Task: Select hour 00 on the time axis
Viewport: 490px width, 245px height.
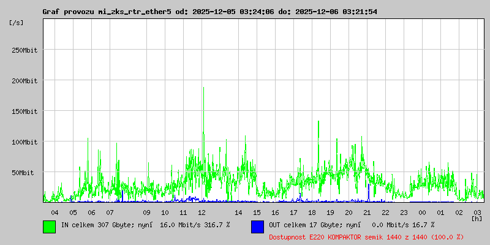Action: 422,212
